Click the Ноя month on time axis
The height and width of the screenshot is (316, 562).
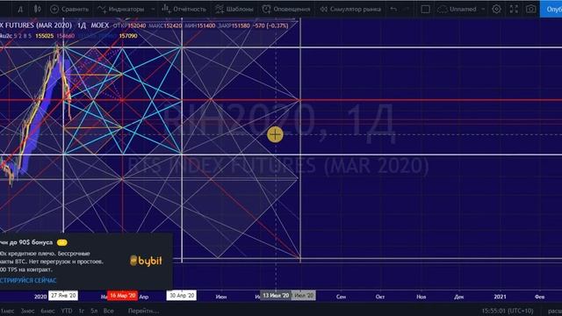pos(421,297)
